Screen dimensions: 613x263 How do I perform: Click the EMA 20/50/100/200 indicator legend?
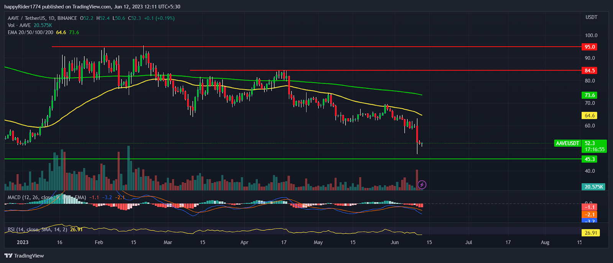31,33
